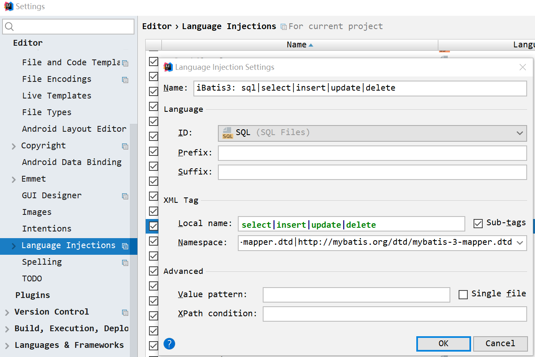Open the language ID dropdown showing SQL
Viewport: 535px width, 357px height.
tap(519, 133)
